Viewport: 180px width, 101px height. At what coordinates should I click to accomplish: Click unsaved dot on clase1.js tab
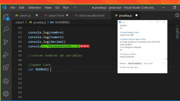37,15
